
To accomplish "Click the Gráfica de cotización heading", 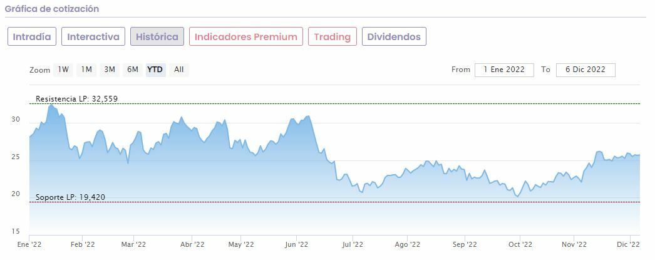I will pyautogui.click(x=52, y=9).
